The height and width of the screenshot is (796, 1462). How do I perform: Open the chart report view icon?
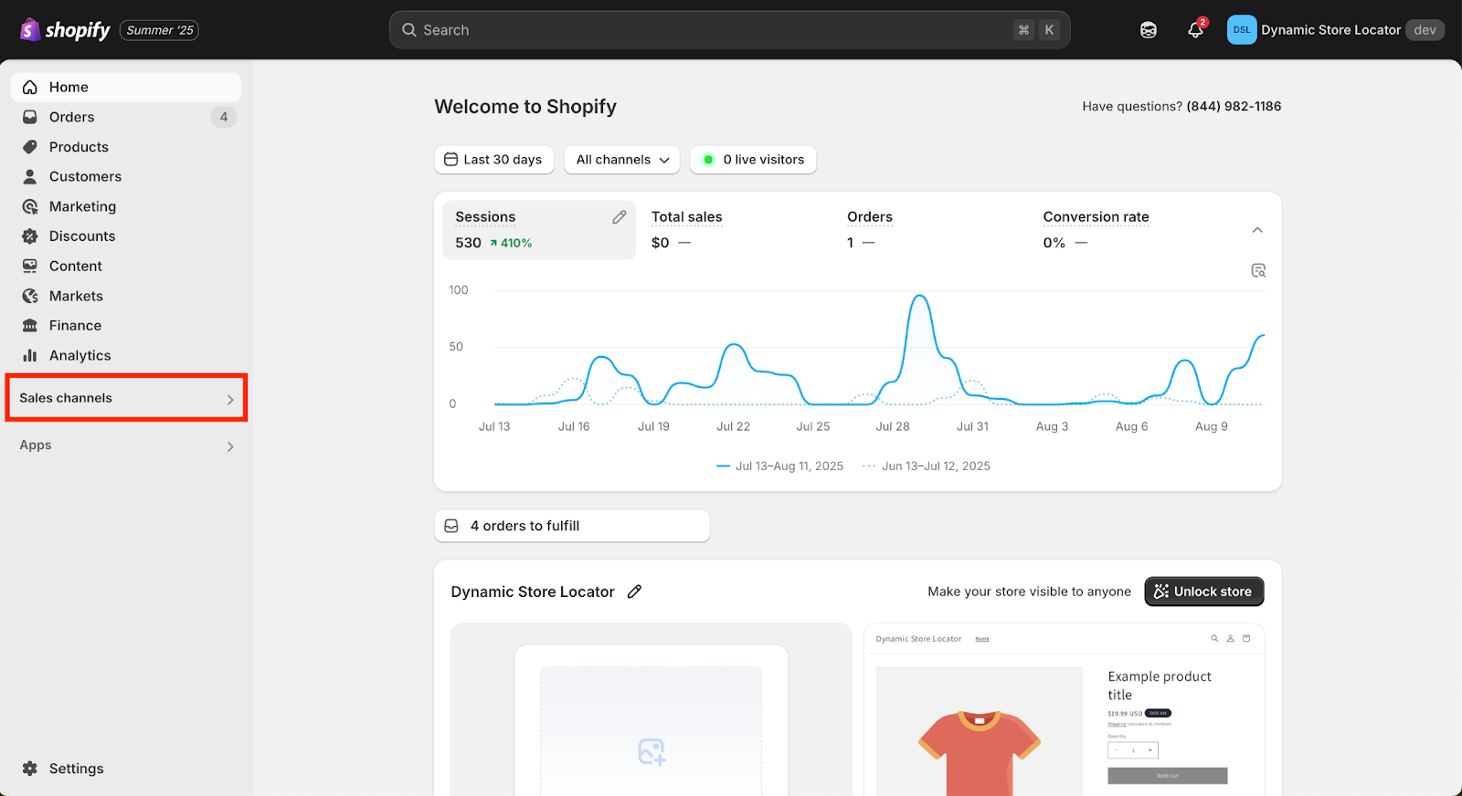tap(1258, 270)
